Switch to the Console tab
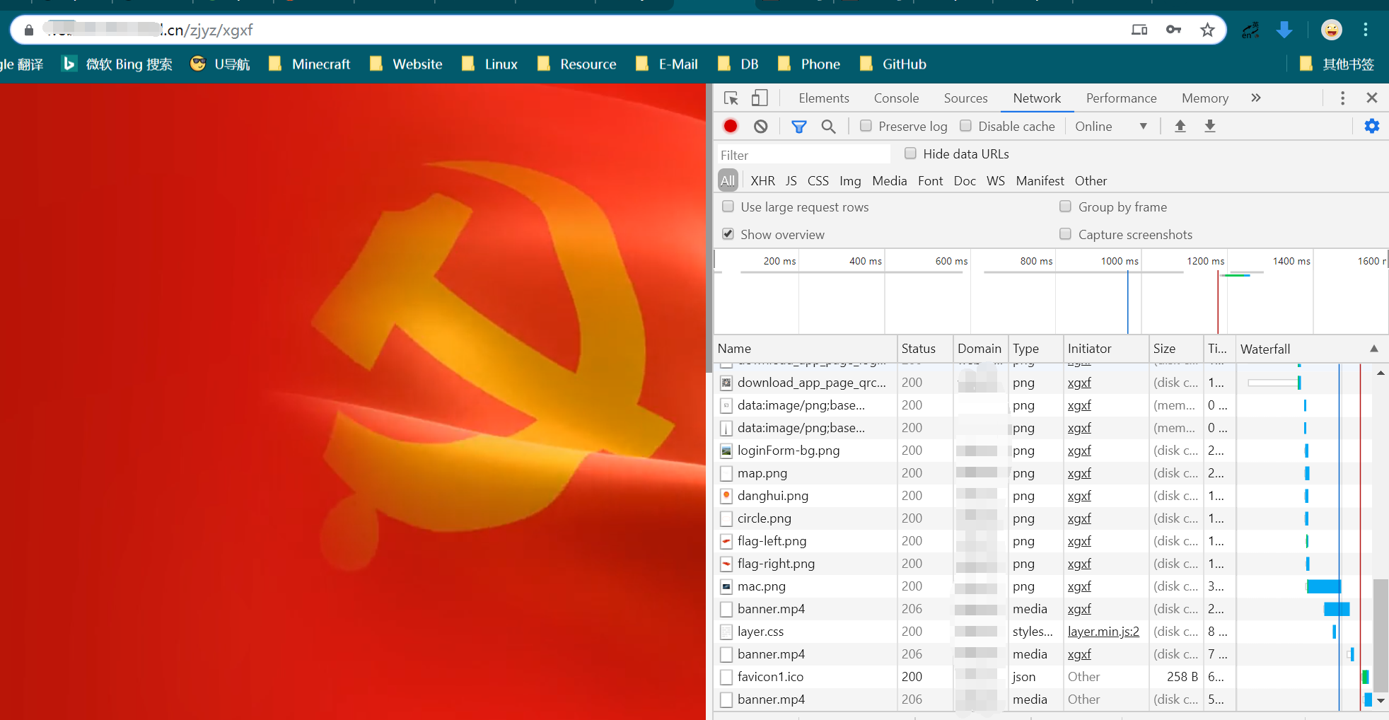 (x=896, y=98)
